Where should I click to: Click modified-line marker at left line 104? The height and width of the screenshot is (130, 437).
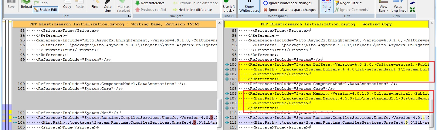pyautogui.click(x=15, y=122)
